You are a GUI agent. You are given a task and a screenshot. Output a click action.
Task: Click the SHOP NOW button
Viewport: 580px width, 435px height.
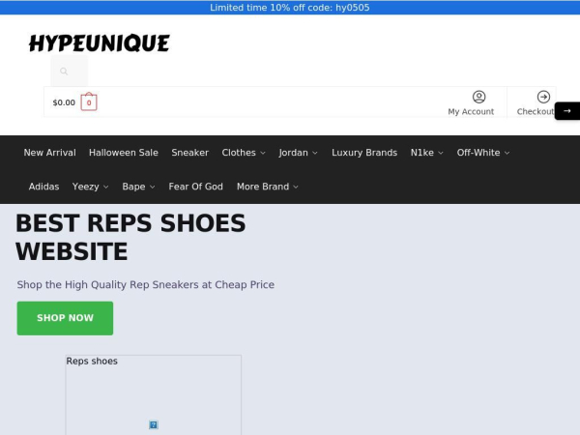click(x=65, y=318)
